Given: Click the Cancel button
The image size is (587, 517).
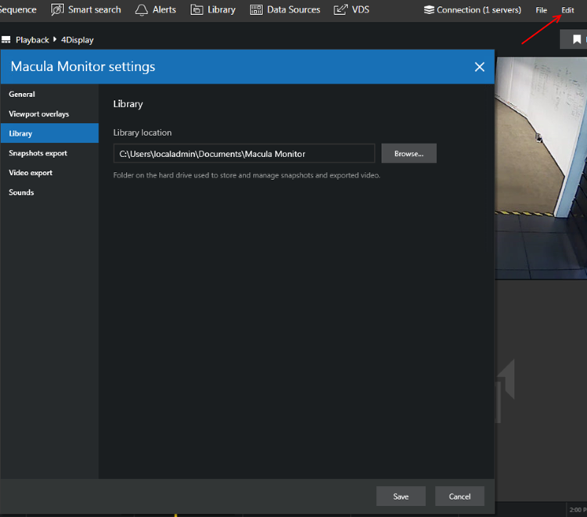Looking at the screenshot, I should (x=459, y=496).
